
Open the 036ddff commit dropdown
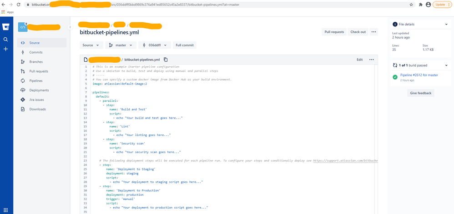(x=154, y=45)
